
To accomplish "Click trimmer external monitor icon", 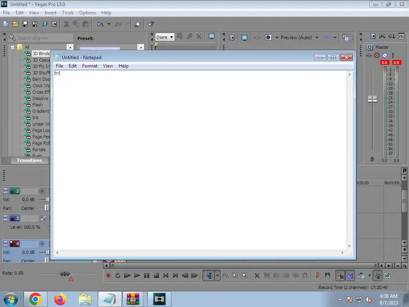I will pyautogui.click(x=212, y=36).
